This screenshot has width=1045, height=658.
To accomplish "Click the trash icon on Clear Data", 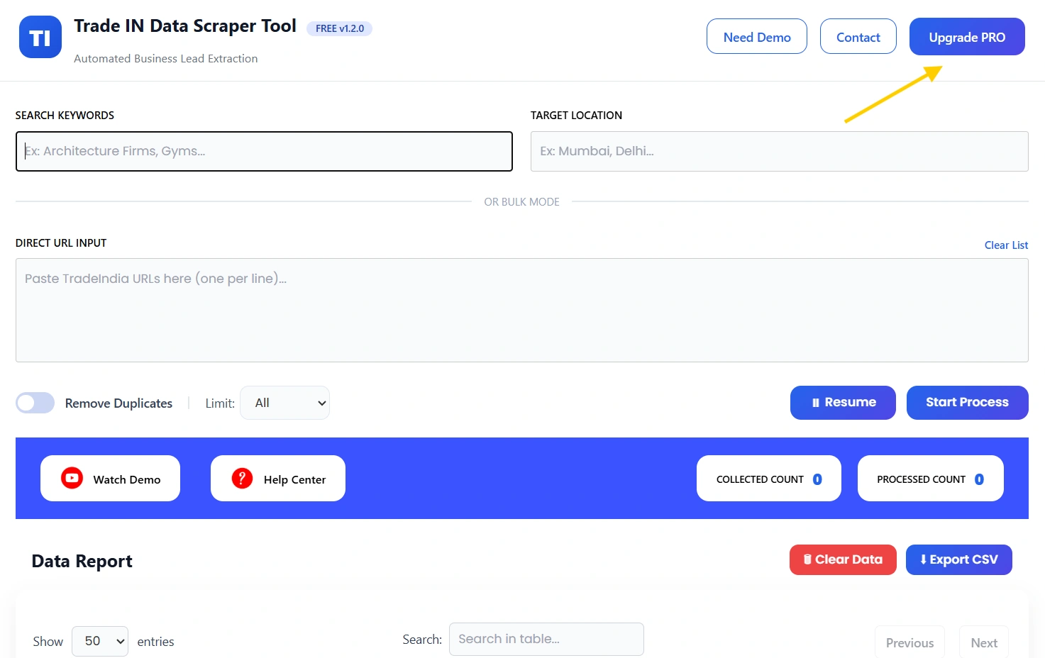I will click(807, 559).
